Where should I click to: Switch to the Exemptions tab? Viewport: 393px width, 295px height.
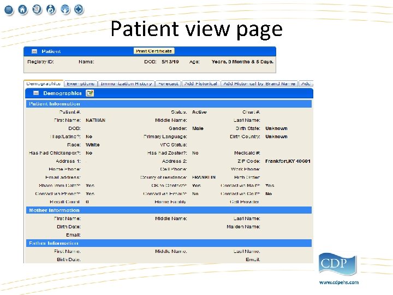pyautogui.click(x=80, y=84)
